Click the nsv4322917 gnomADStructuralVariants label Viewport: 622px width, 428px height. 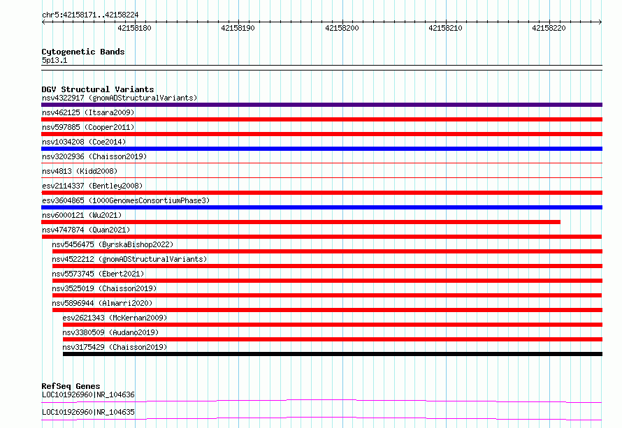coord(120,98)
